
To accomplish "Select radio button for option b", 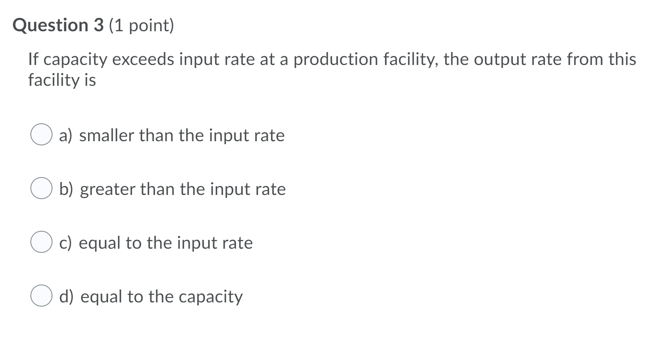I will point(41,189).
